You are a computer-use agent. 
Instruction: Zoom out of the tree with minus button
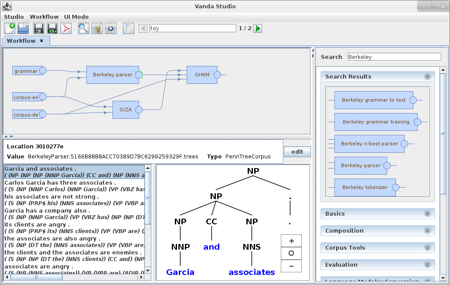(291, 266)
